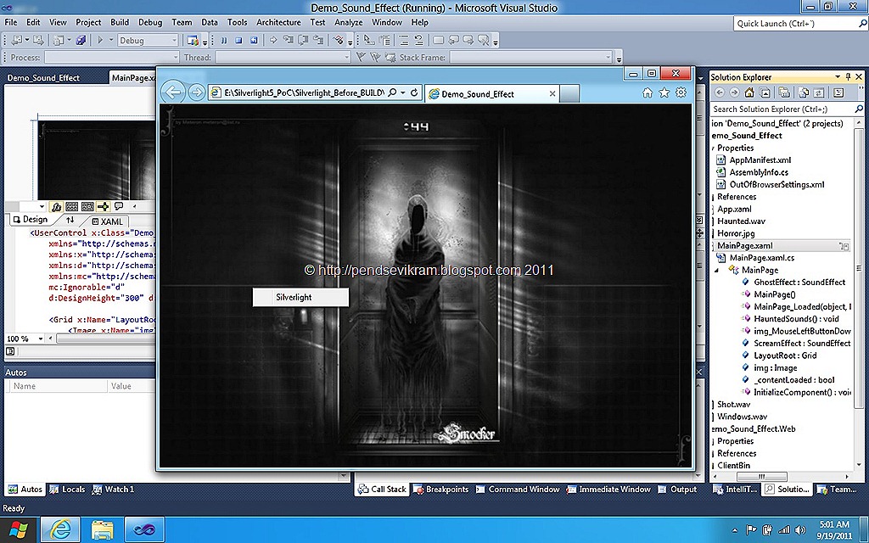
Task: Open the Analyze menu
Action: [x=348, y=22]
